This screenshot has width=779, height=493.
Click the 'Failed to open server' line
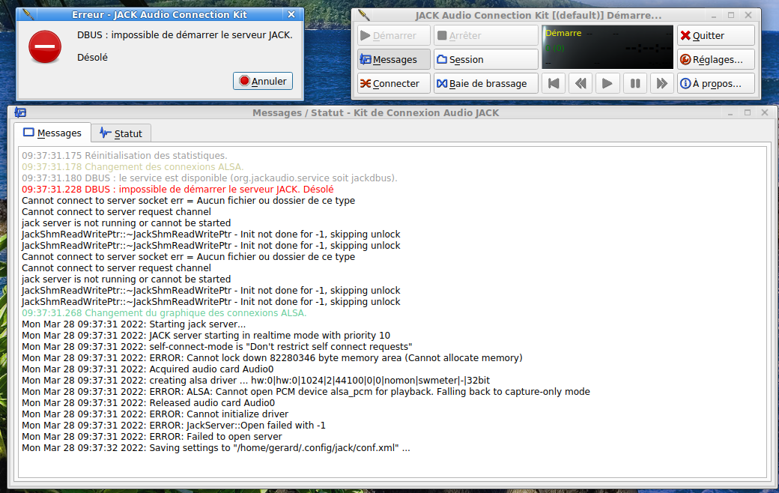point(151,436)
